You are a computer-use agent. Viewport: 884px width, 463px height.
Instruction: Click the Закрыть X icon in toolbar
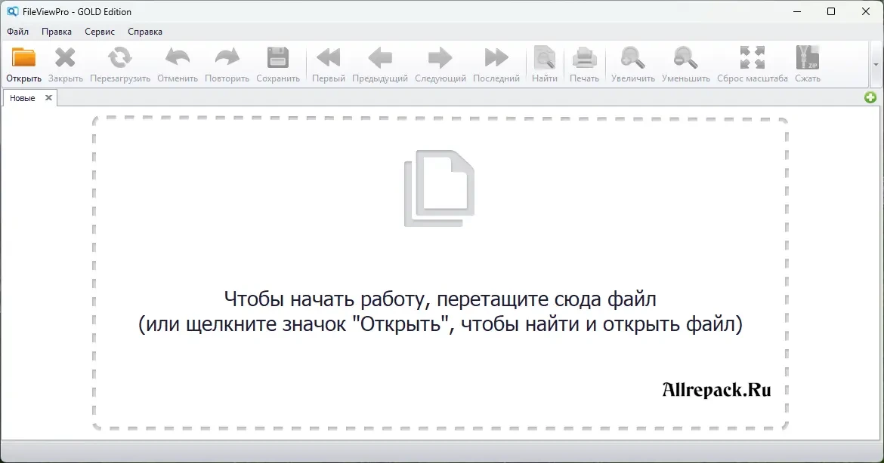click(66, 57)
